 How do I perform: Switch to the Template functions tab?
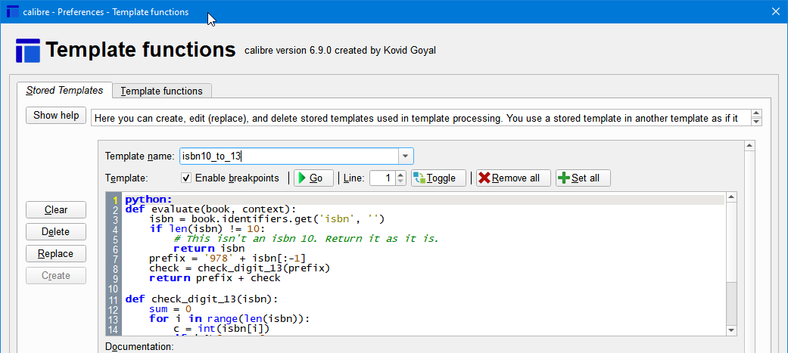162,91
